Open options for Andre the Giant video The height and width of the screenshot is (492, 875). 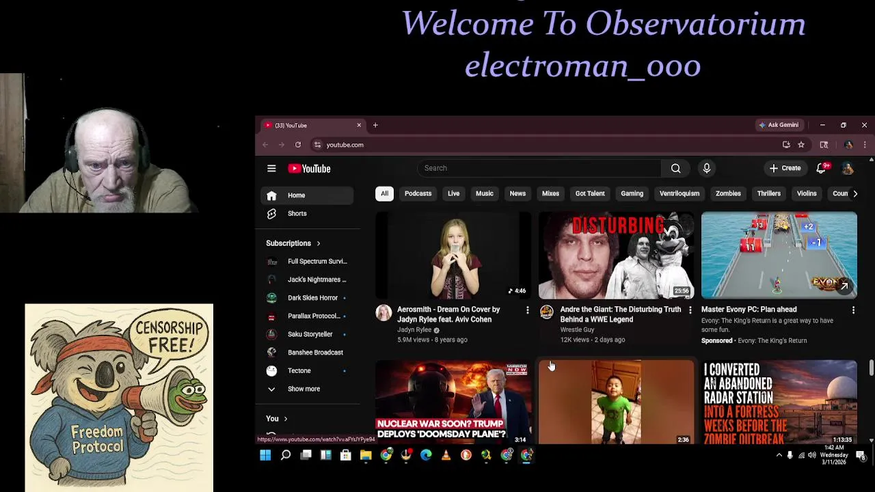point(690,310)
